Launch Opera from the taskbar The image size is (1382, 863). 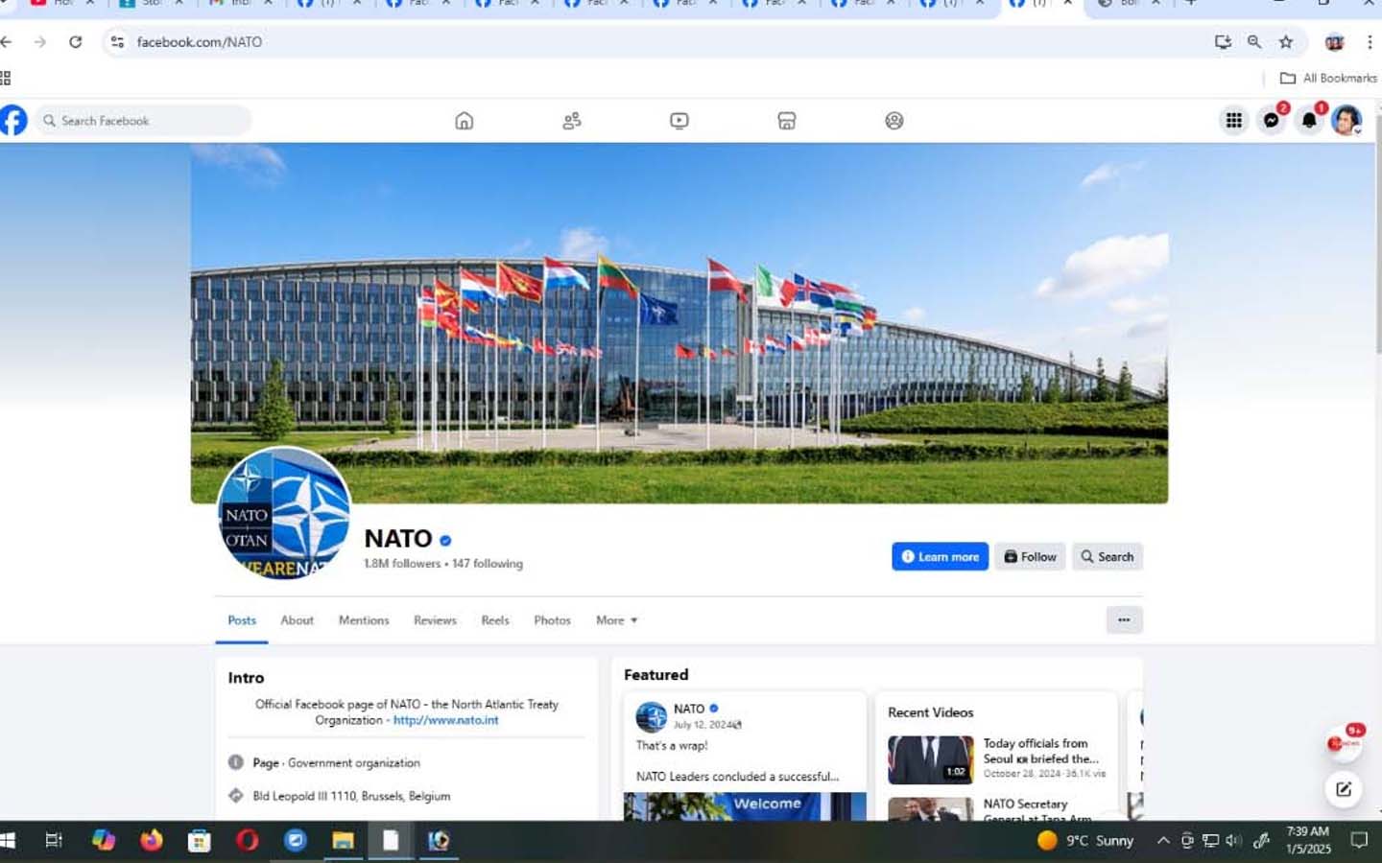pos(248,841)
